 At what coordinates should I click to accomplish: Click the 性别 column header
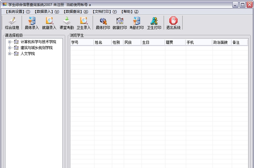click(x=117, y=42)
